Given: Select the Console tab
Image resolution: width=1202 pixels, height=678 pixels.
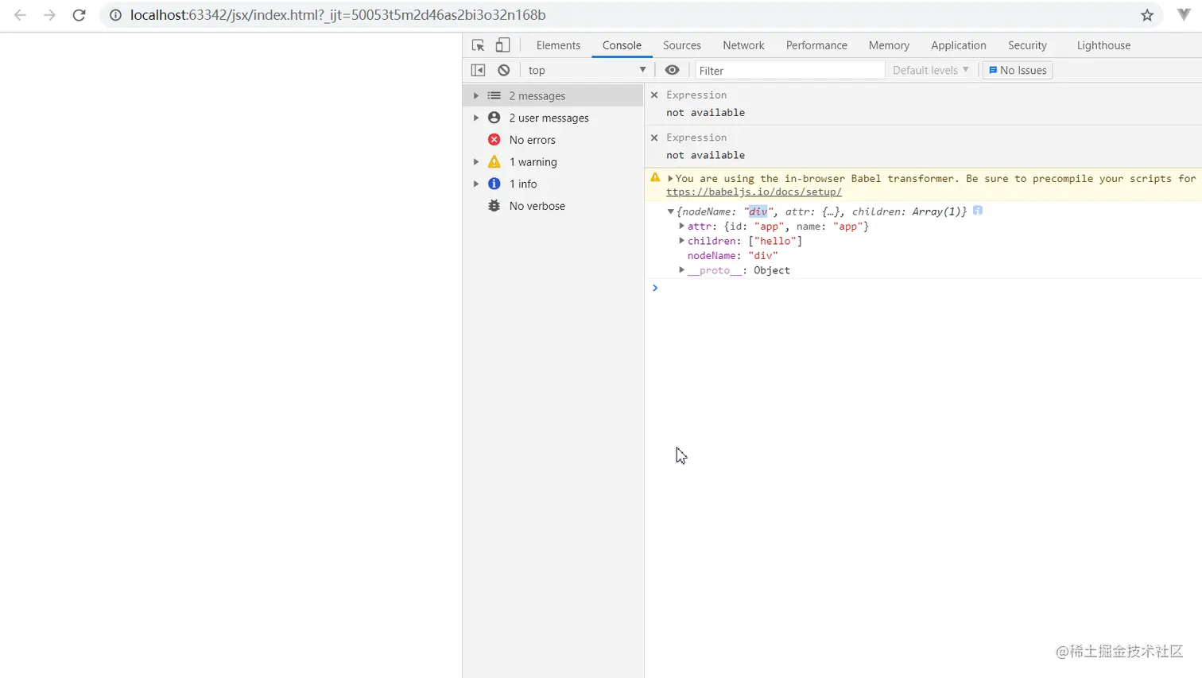Looking at the screenshot, I should coord(622,45).
